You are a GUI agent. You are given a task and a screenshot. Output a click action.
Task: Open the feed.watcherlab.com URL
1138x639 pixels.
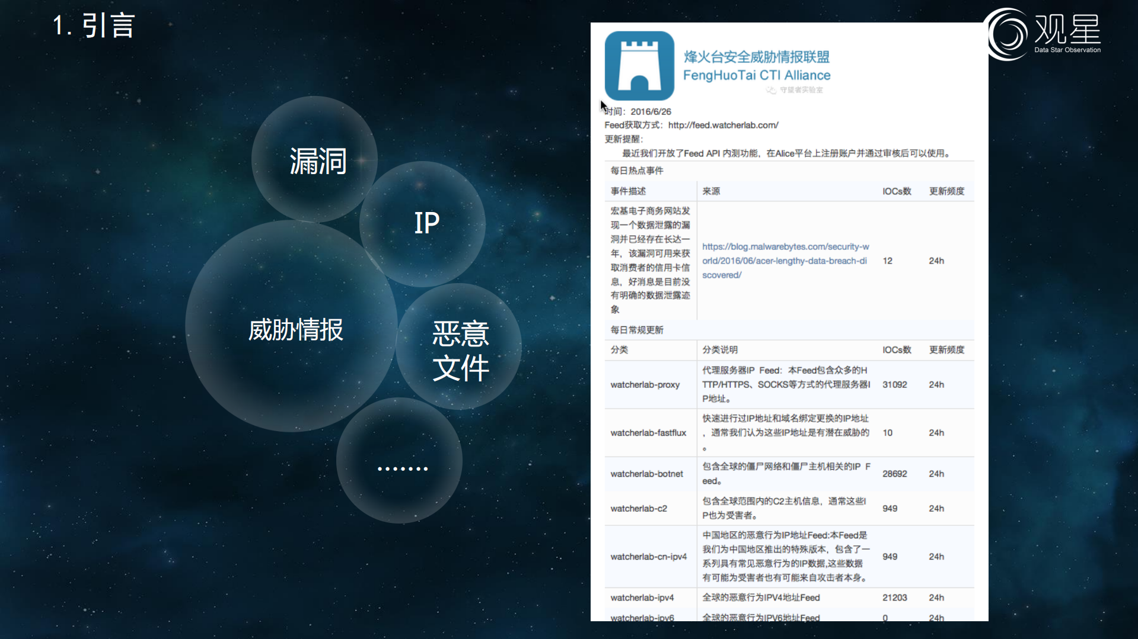pos(723,125)
